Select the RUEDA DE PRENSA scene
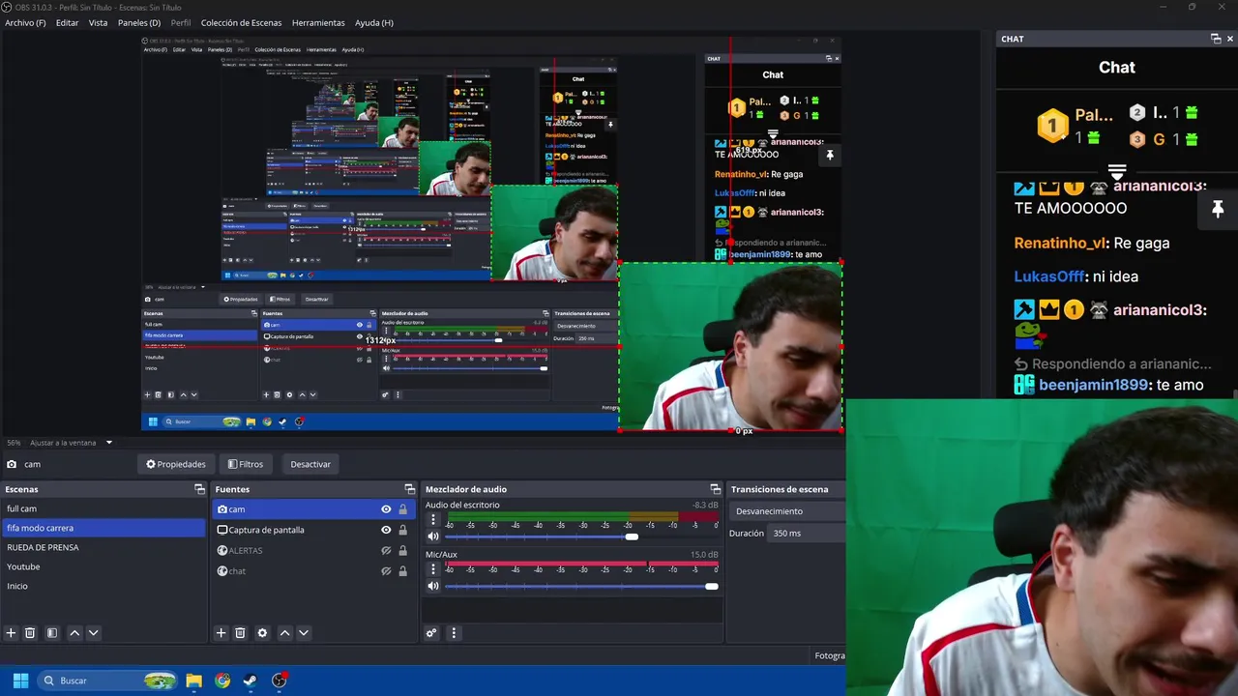The image size is (1238, 696). pos(103,547)
